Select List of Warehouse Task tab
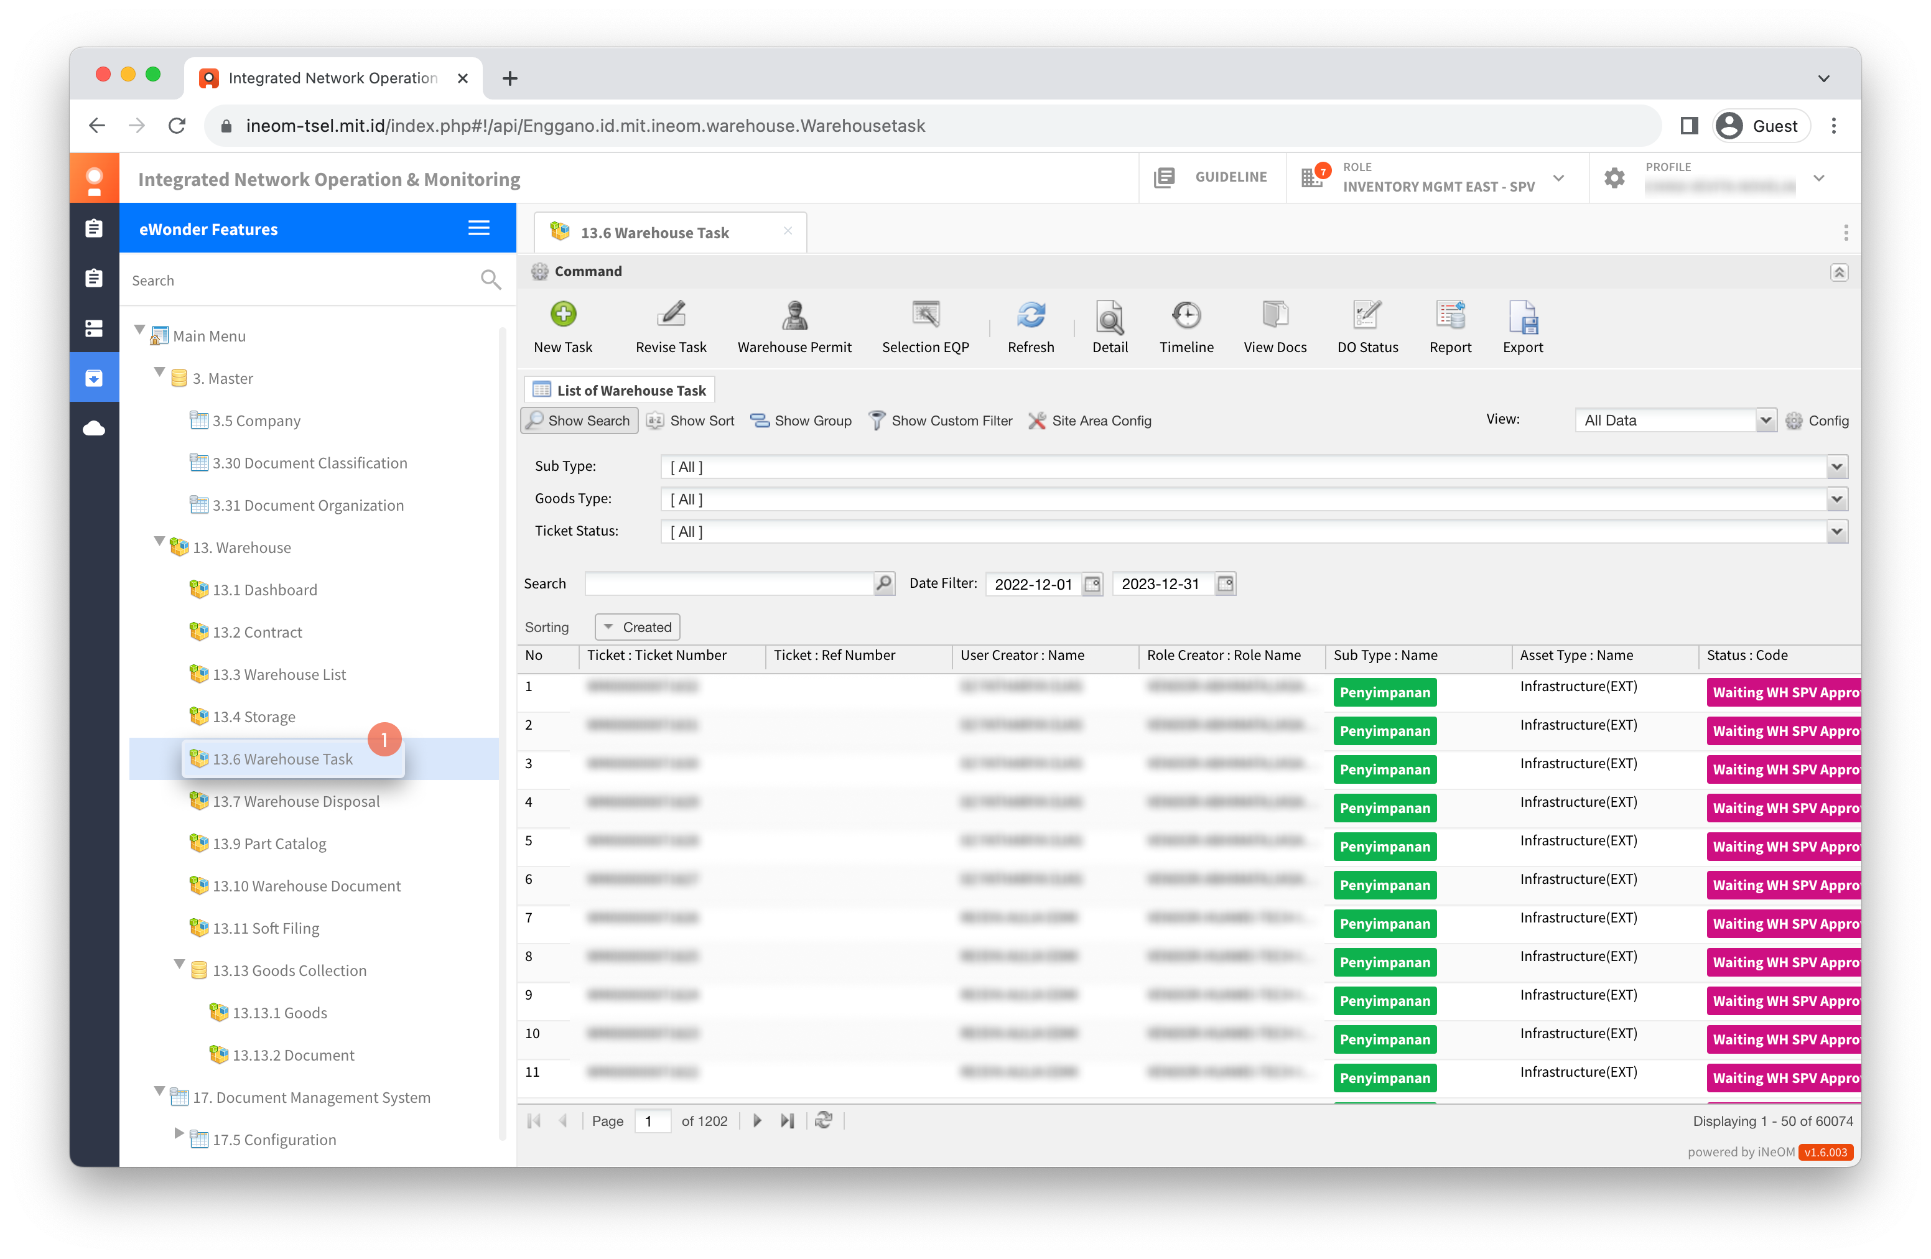1931x1259 pixels. pyautogui.click(x=619, y=391)
